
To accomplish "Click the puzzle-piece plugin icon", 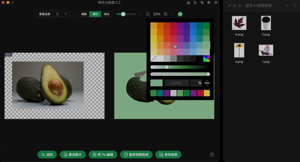I will 195,2.
